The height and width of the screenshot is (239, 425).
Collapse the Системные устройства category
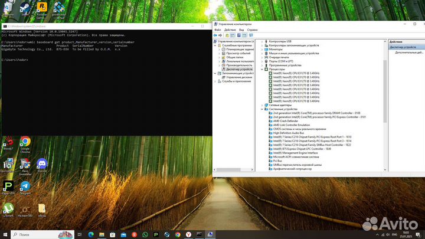262,109
